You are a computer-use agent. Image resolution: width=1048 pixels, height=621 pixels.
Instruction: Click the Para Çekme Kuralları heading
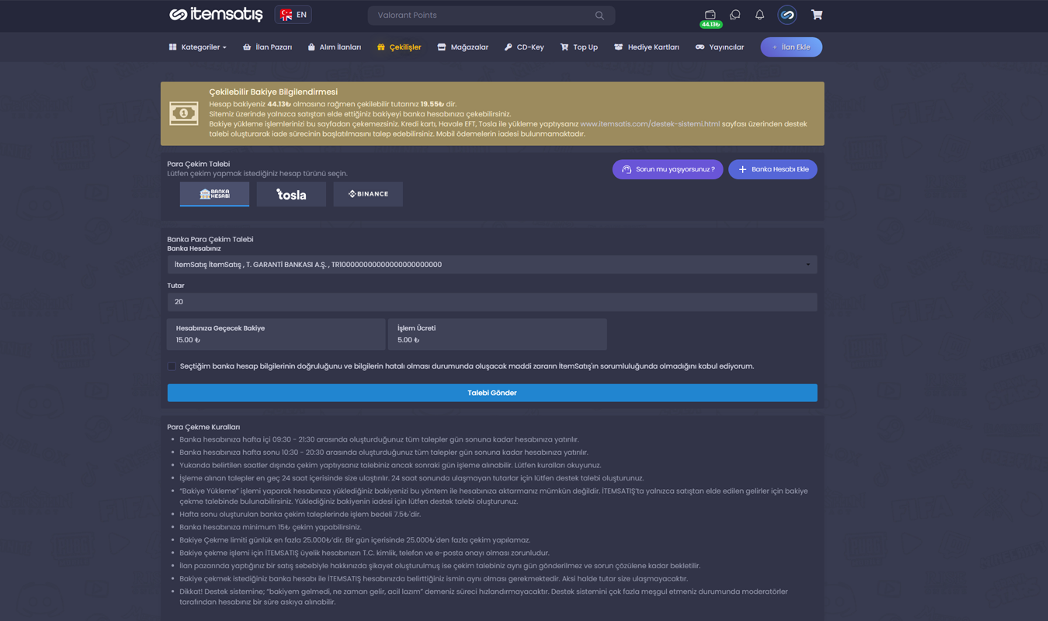click(203, 427)
